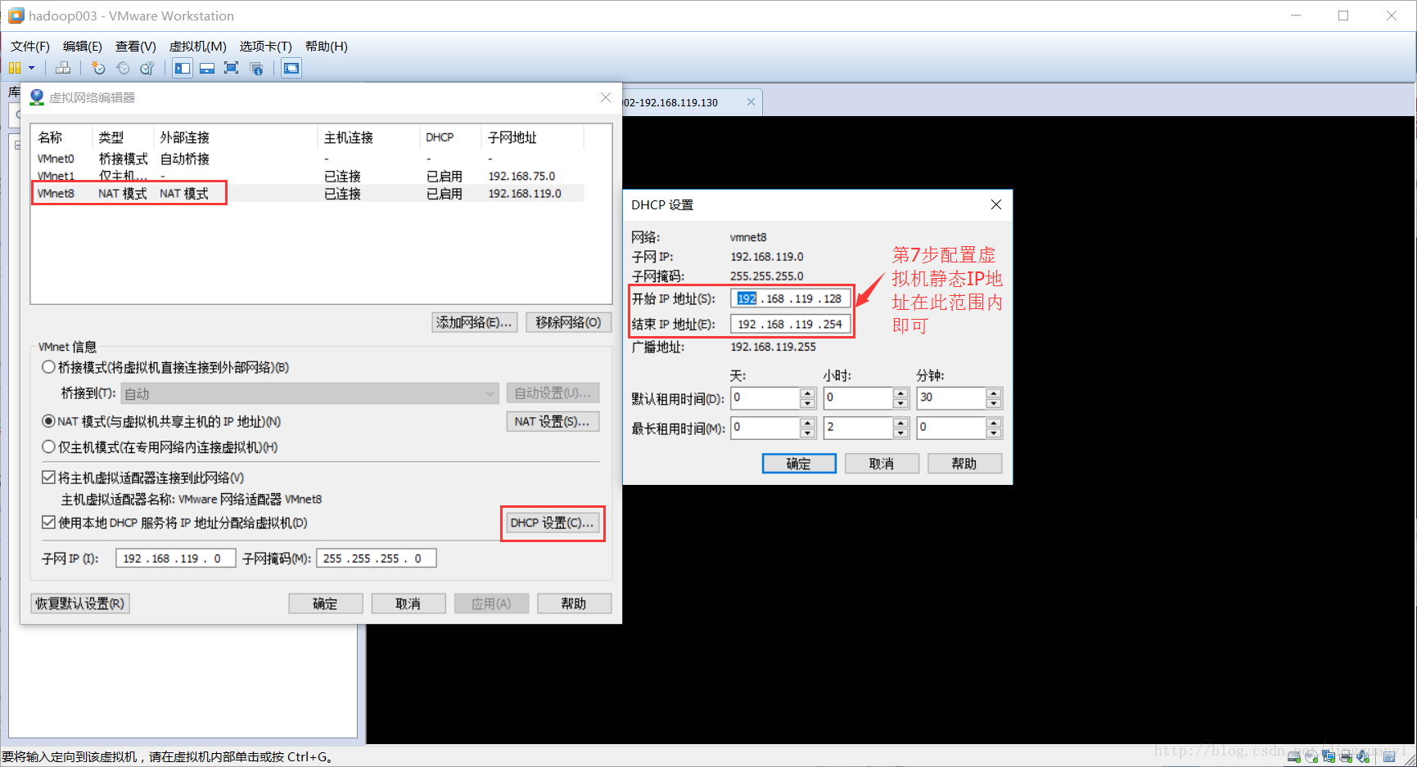Image resolution: width=1417 pixels, height=767 pixels.
Task: Open the 文件(F) menu
Action: (x=29, y=46)
